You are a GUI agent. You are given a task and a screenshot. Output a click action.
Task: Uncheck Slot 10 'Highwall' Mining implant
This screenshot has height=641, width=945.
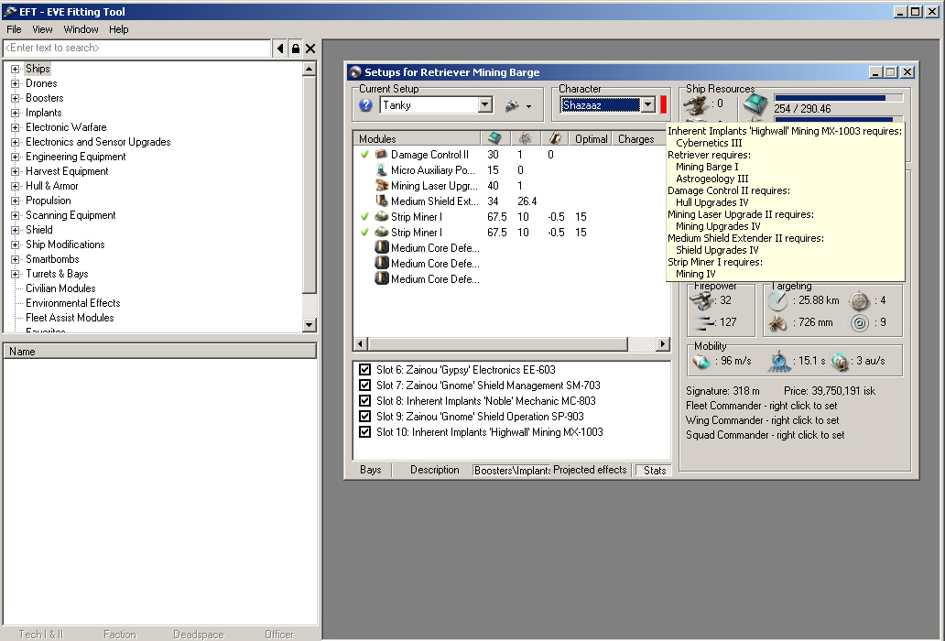pos(364,432)
